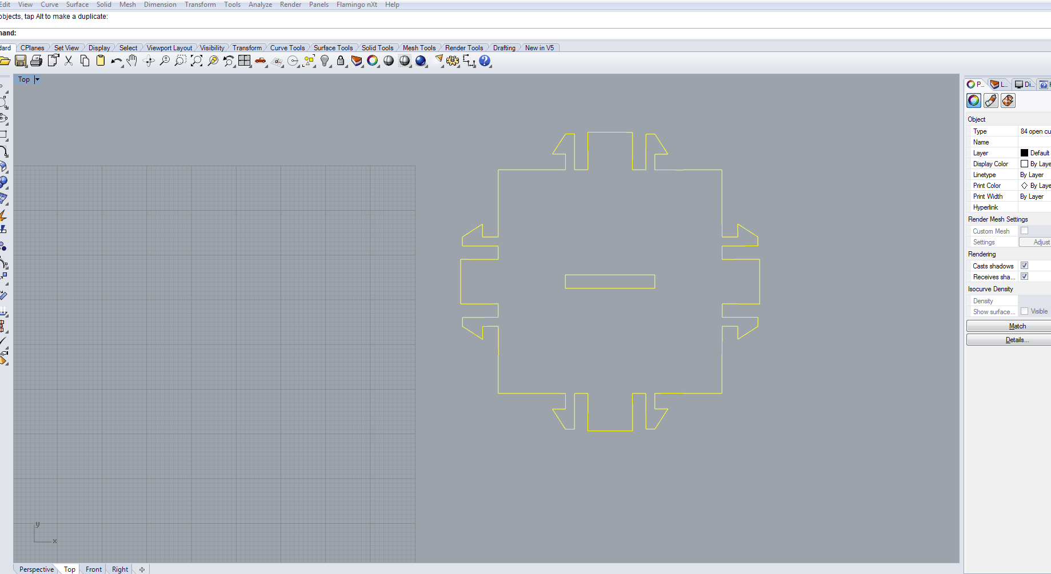Click the yellow slot rectangle inside the curve shape
The width and height of the screenshot is (1051, 574).
pyautogui.click(x=610, y=282)
